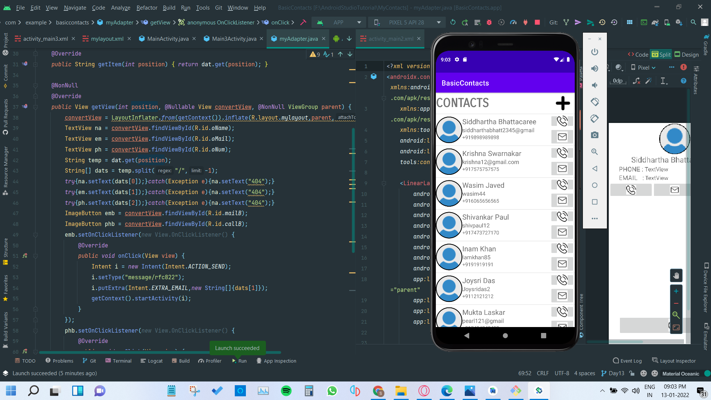Call Krishna Swarnakar using the phone icon
Screen dimensions: 711x400
(562, 153)
